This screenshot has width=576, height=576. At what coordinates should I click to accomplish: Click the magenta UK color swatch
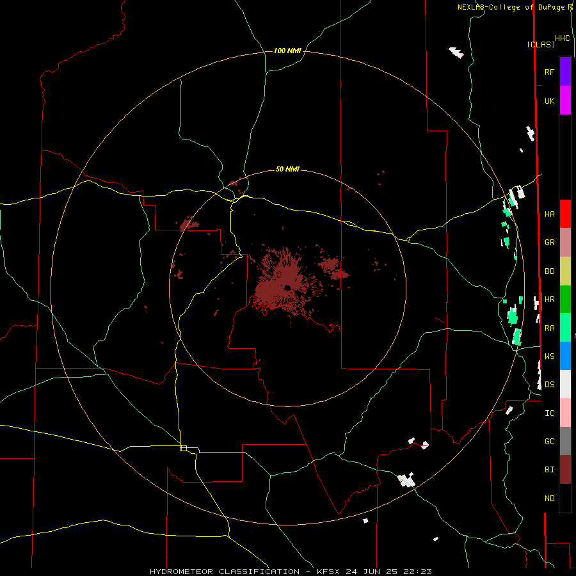565,100
